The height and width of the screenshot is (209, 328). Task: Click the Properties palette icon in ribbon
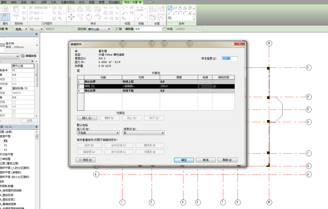[5, 17]
